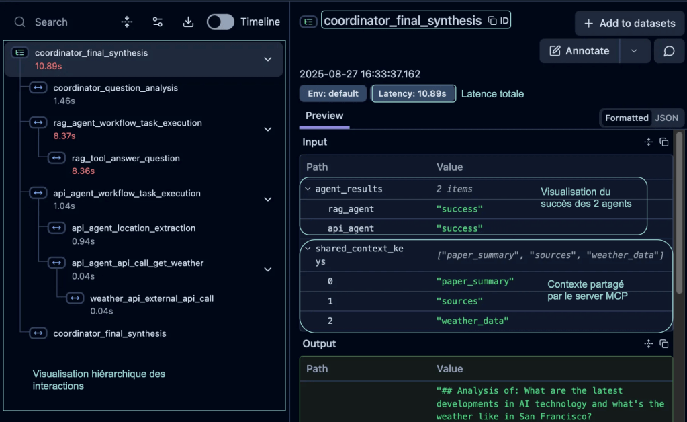Collapse the root coordinator_final_synthesis chevron
The height and width of the screenshot is (422, 687).
(268, 59)
